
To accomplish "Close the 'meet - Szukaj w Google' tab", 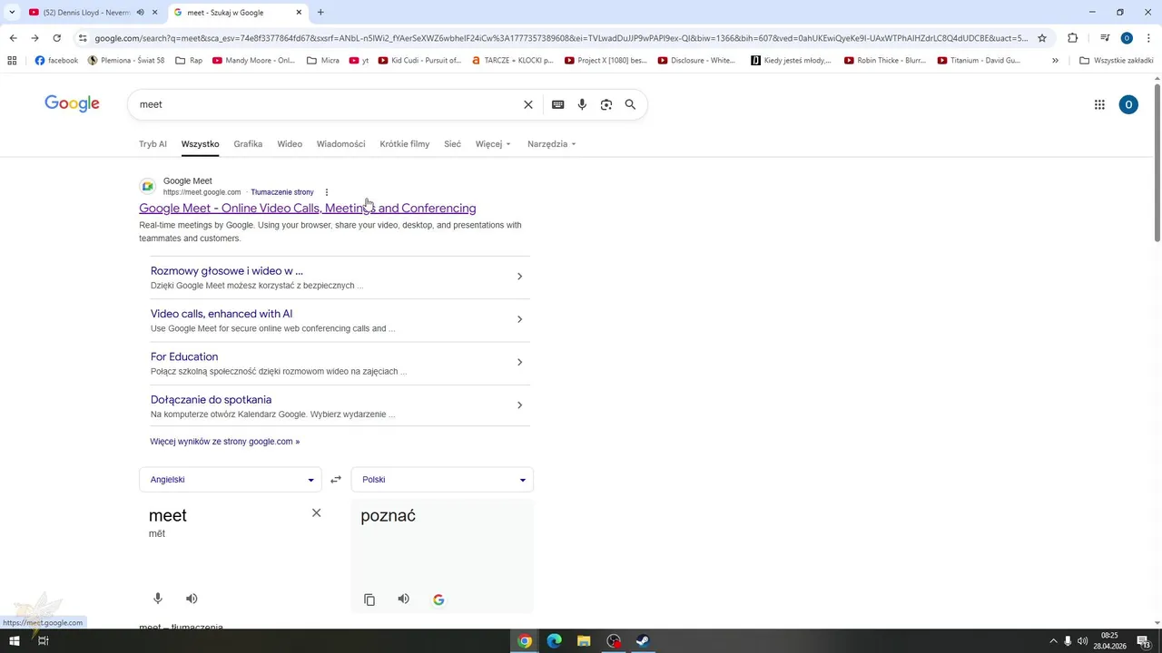I will [x=299, y=13].
